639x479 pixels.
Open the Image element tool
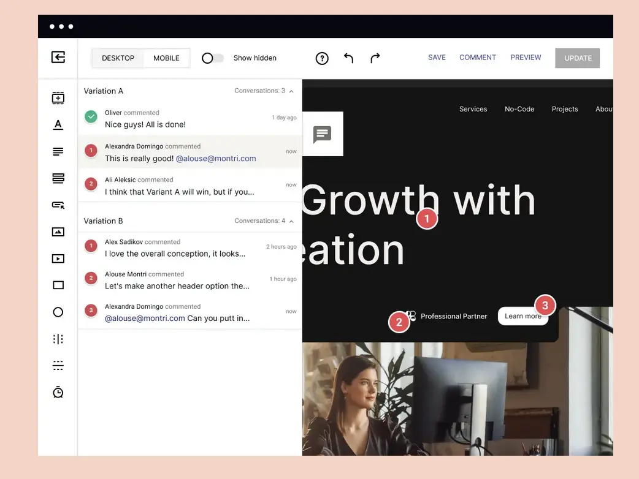pos(58,231)
